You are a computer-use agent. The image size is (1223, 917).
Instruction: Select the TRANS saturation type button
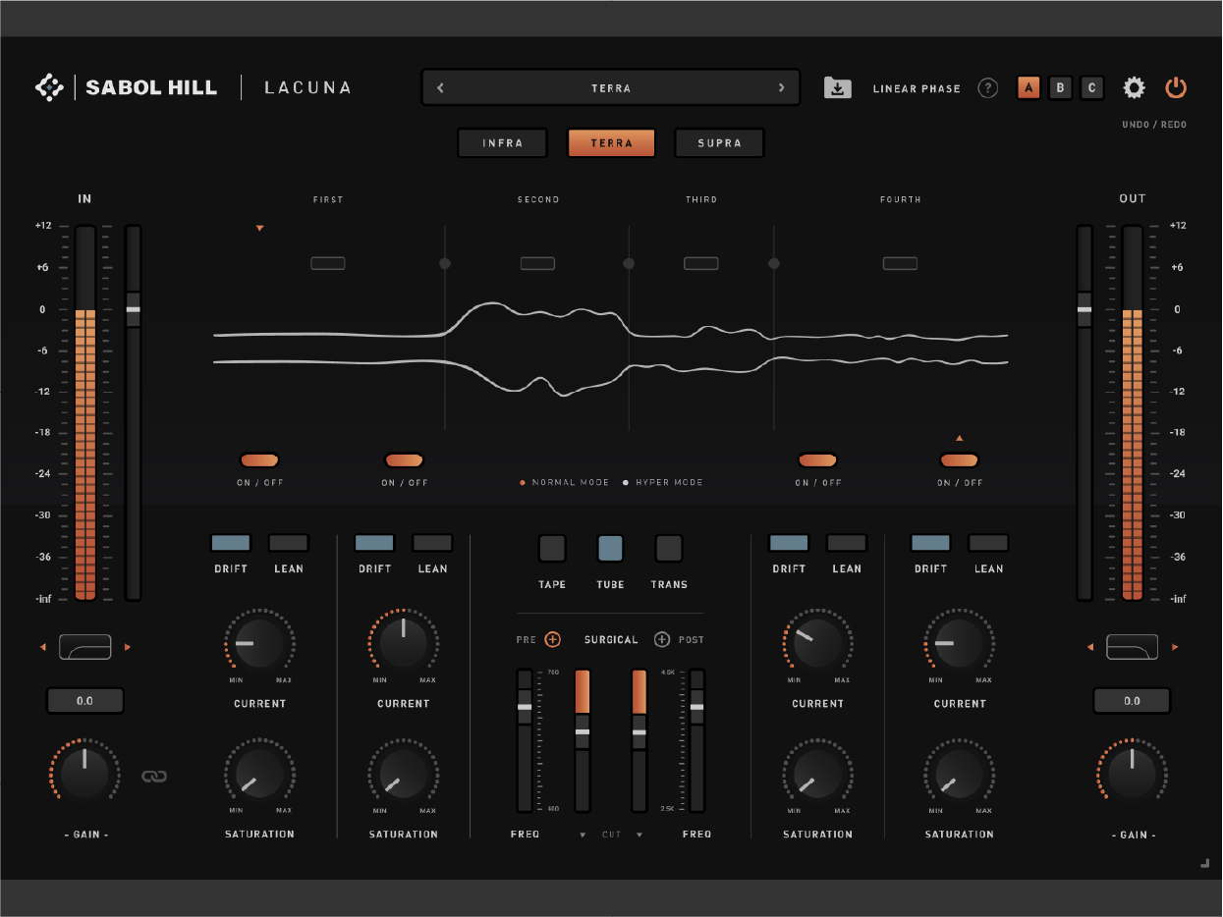click(669, 548)
